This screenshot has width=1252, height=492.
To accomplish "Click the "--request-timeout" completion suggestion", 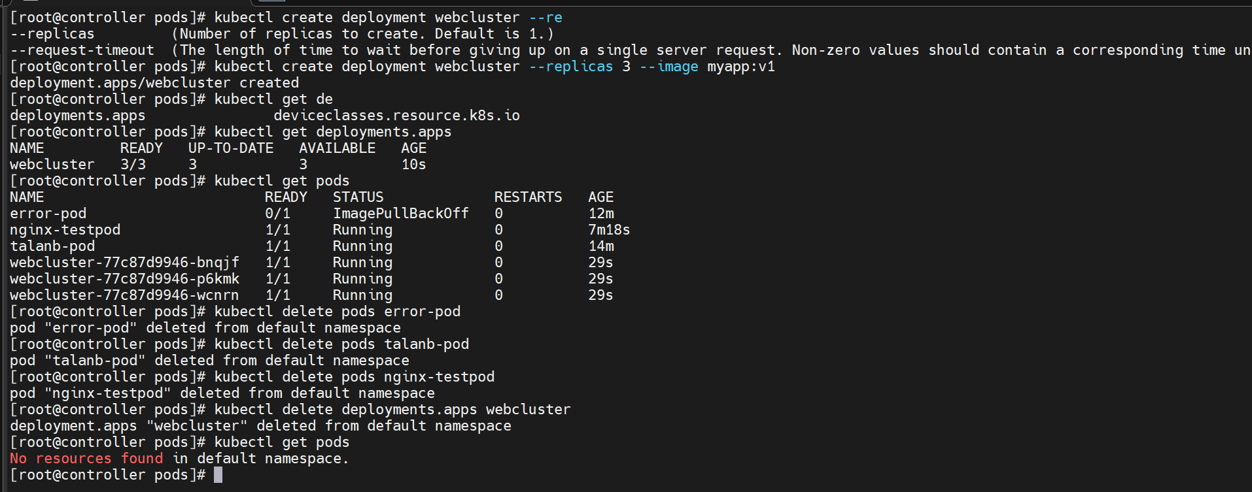I will pos(82,50).
